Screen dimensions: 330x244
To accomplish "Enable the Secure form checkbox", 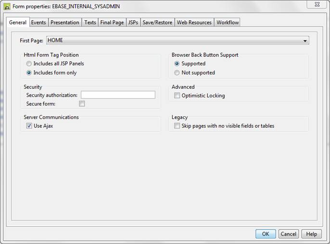I will point(82,103).
